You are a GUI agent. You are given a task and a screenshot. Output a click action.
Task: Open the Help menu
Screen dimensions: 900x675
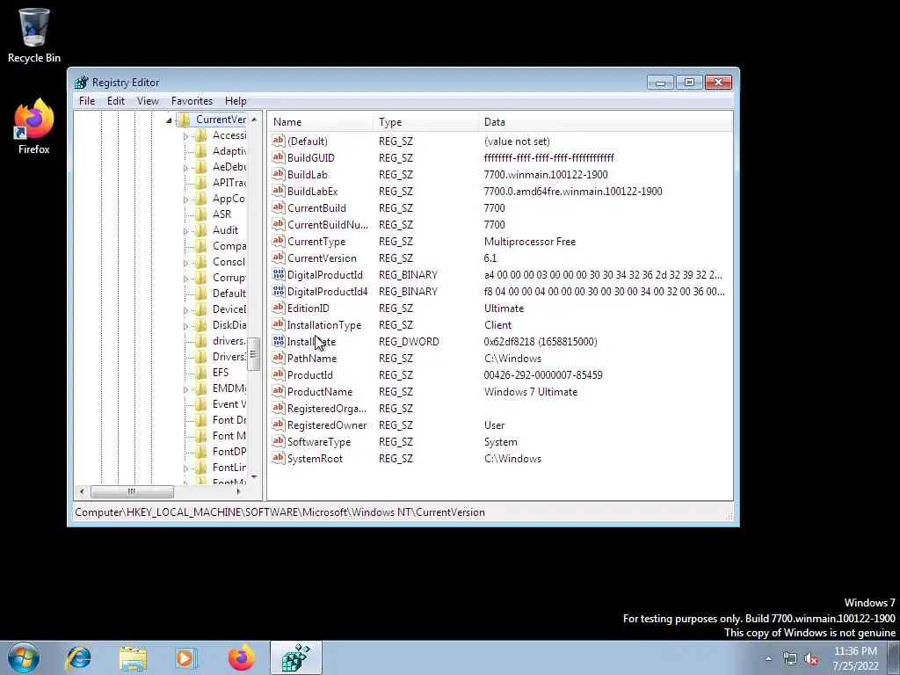pyautogui.click(x=236, y=101)
